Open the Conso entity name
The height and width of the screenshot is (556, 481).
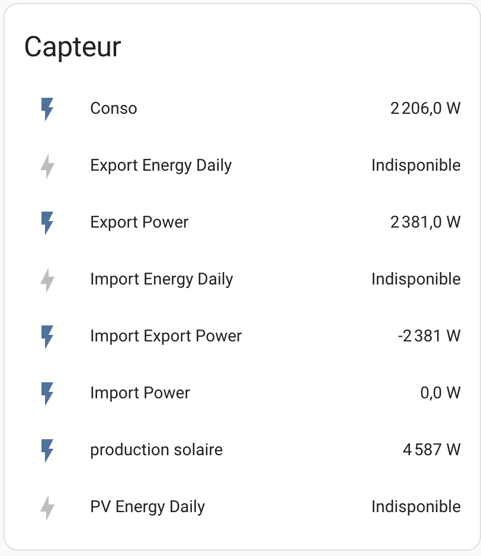click(x=114, y=108)
